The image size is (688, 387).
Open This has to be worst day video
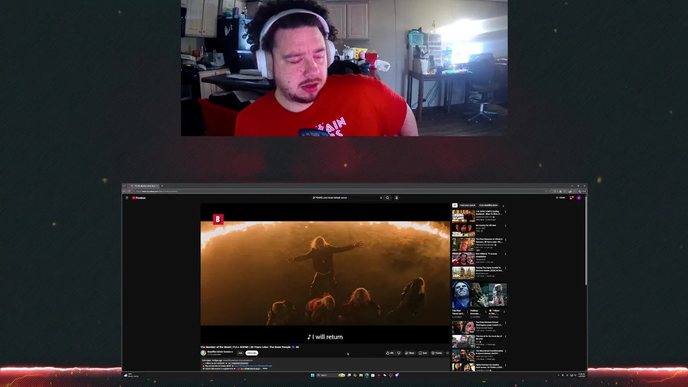pos(463,341)
